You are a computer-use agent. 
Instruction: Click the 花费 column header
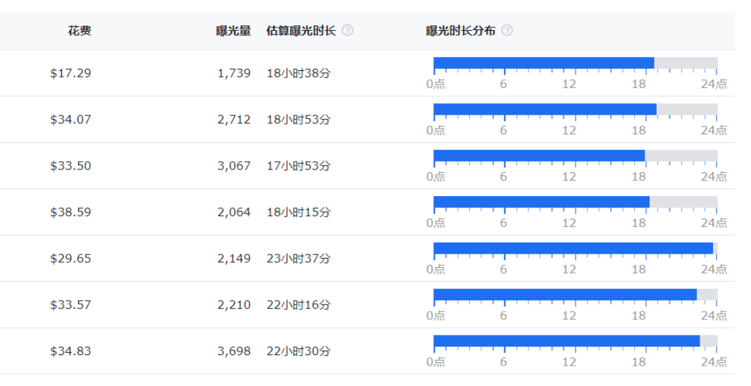tap(79, 31)
